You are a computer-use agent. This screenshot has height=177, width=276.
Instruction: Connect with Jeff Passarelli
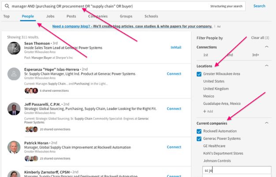click(x=174, y=109)
